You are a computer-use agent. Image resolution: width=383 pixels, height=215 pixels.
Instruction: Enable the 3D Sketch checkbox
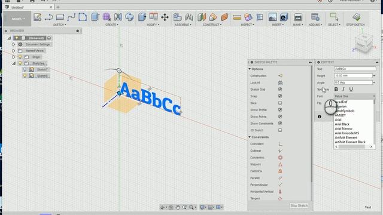pyautogui.click(x=280, y=130)
